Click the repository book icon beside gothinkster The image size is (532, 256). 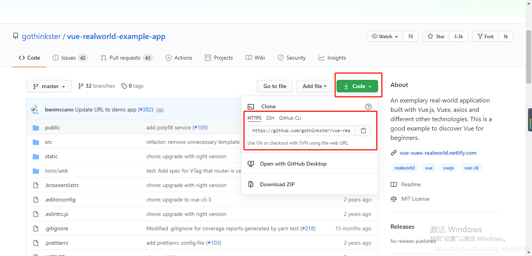pyautogui.click(x=16, y=36)
